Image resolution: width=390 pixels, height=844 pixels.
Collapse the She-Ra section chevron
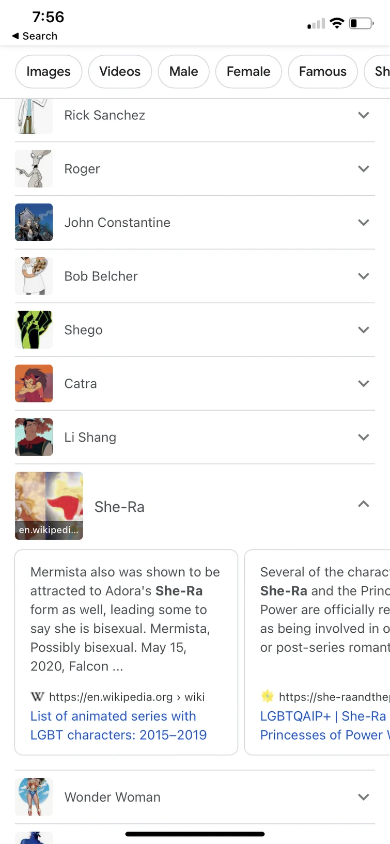(364, 504)
